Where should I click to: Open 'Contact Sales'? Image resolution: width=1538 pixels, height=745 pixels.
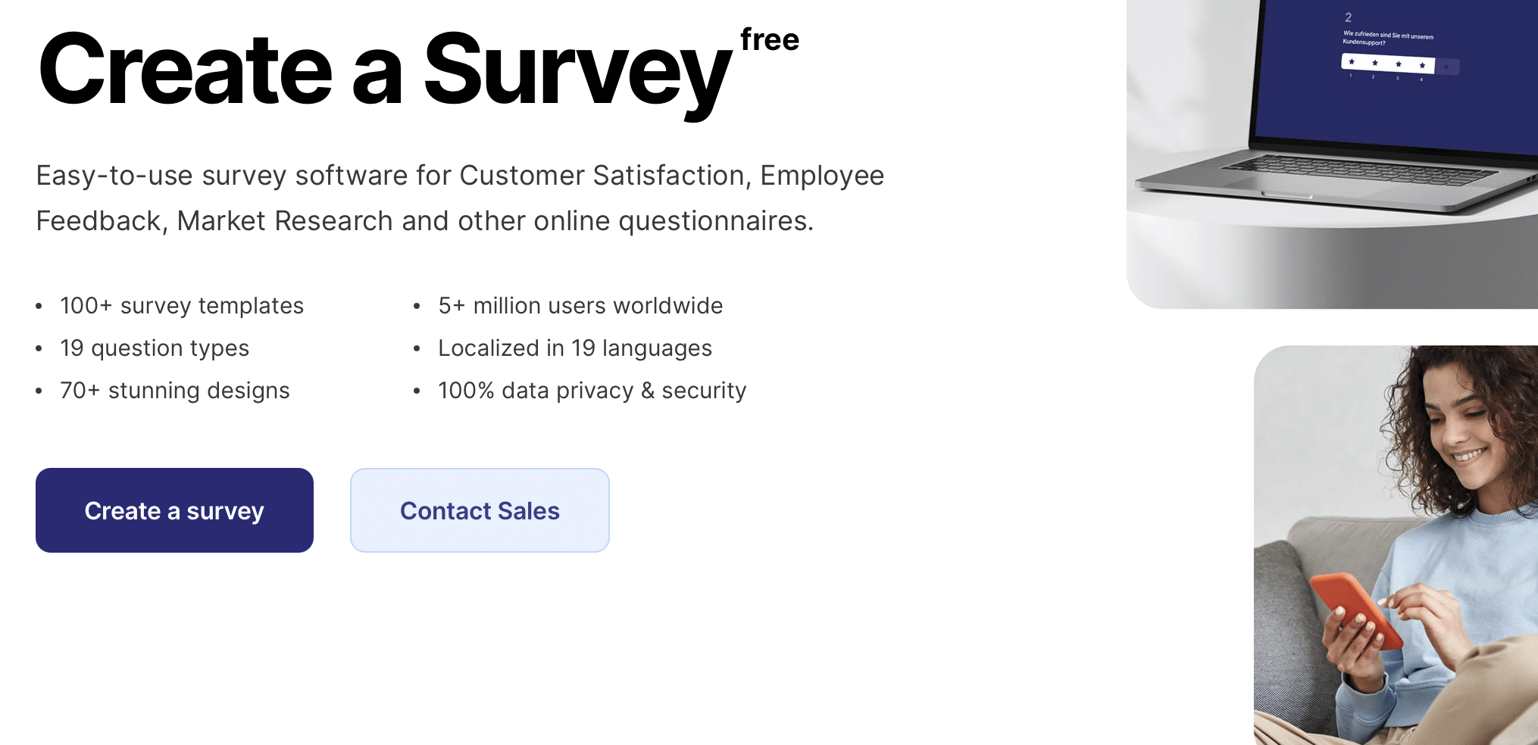[x=480, y=510]
